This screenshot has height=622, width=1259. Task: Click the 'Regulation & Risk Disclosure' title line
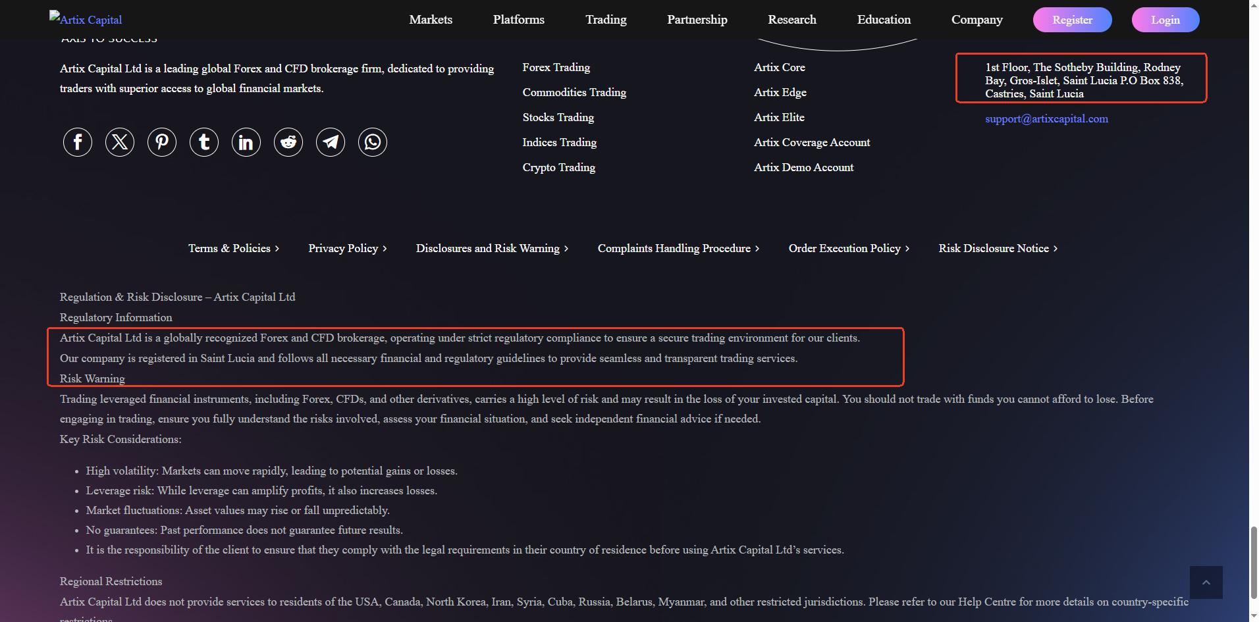[x=177, y=297]
